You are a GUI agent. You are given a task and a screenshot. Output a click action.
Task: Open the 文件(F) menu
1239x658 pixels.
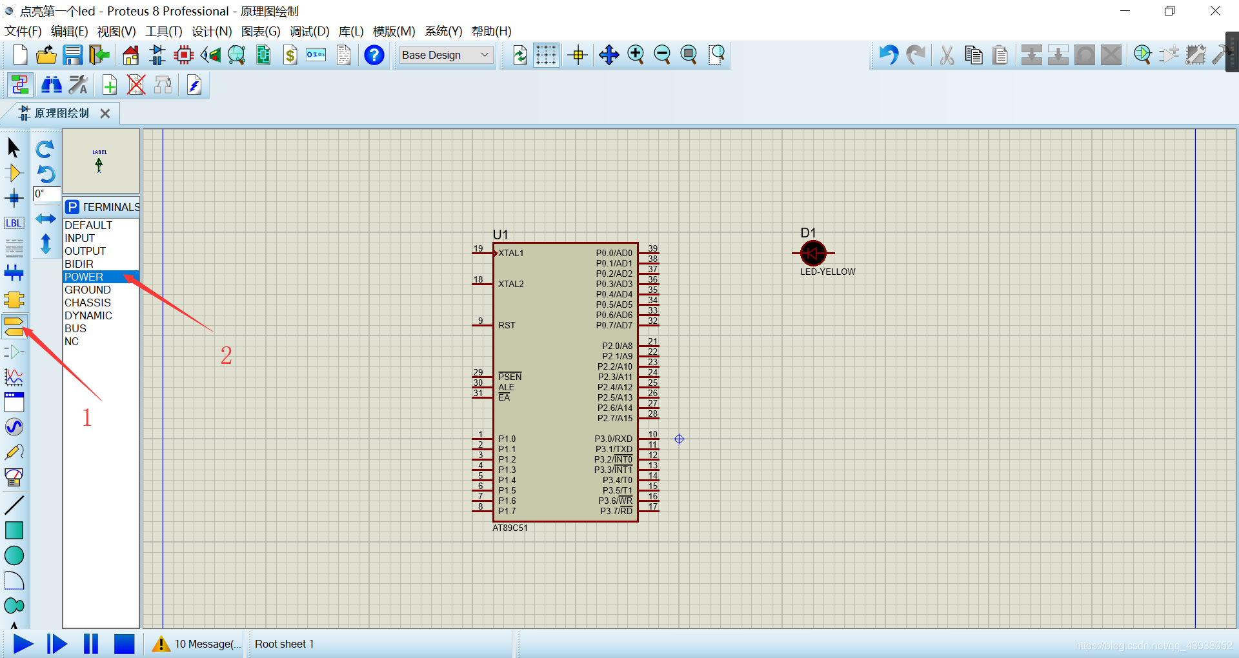[23, 31]
